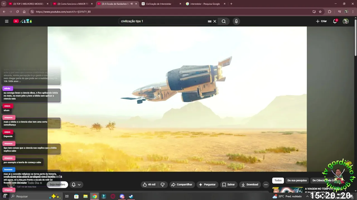The height and width of the screenshot is (200, 357).
Task: Open the on-screen keyboard icon in search box
Action: point(209,21)
